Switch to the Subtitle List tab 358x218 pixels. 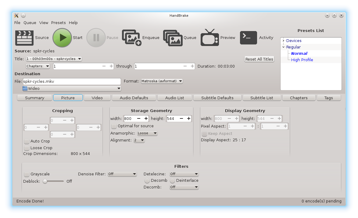[x=262, y=98]
